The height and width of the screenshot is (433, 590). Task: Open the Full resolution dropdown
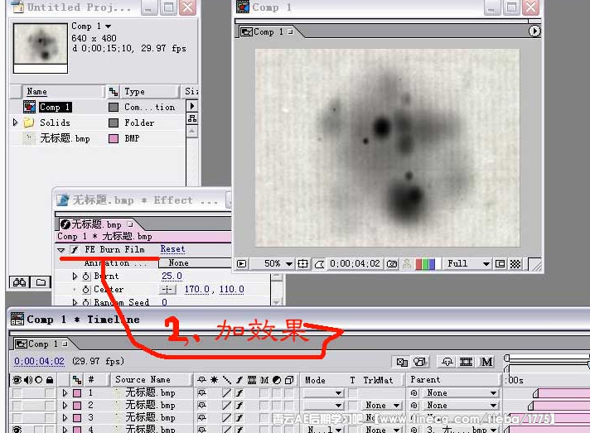point(468,264)
